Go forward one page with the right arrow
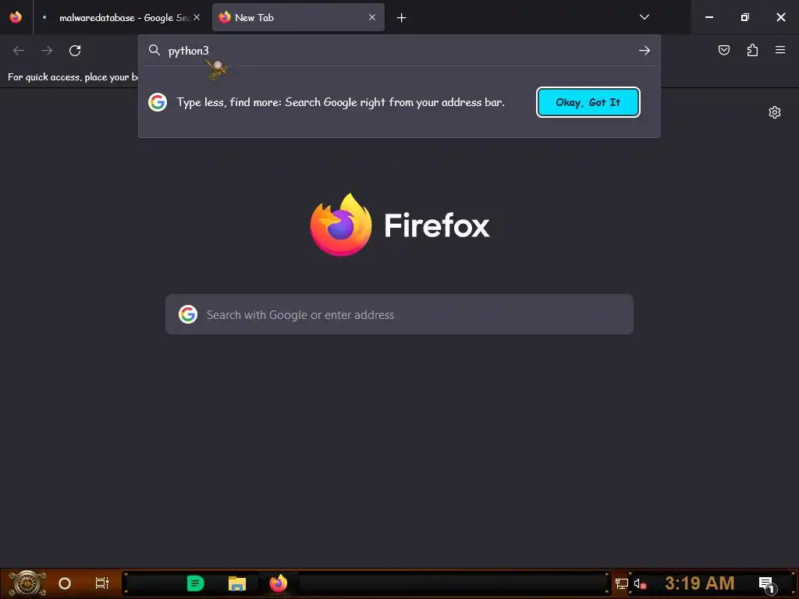799x599 pixels. pyautogui.click(x=47, y=51)
